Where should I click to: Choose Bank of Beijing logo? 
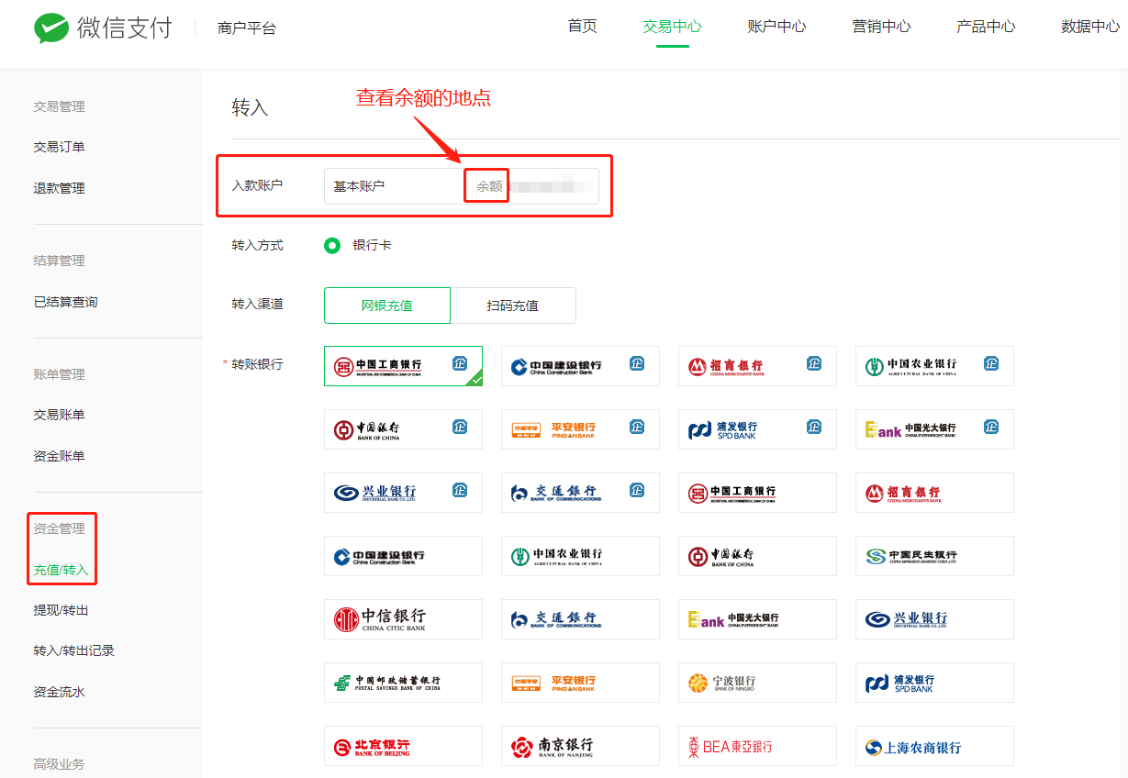click(x=403, y=746)
